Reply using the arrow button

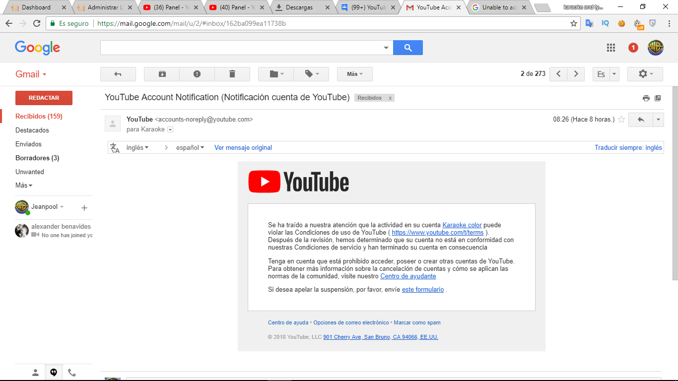click(641, 120)
